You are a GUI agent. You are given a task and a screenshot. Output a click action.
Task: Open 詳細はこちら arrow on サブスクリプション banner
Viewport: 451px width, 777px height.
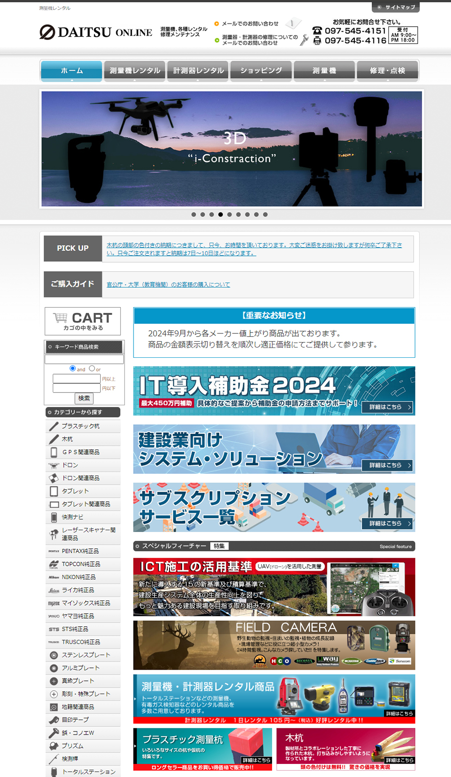pyautogui.click(x=387, y=523)
